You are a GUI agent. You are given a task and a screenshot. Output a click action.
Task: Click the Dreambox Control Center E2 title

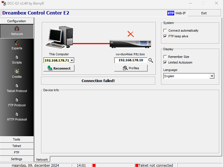tap(36, 13)
